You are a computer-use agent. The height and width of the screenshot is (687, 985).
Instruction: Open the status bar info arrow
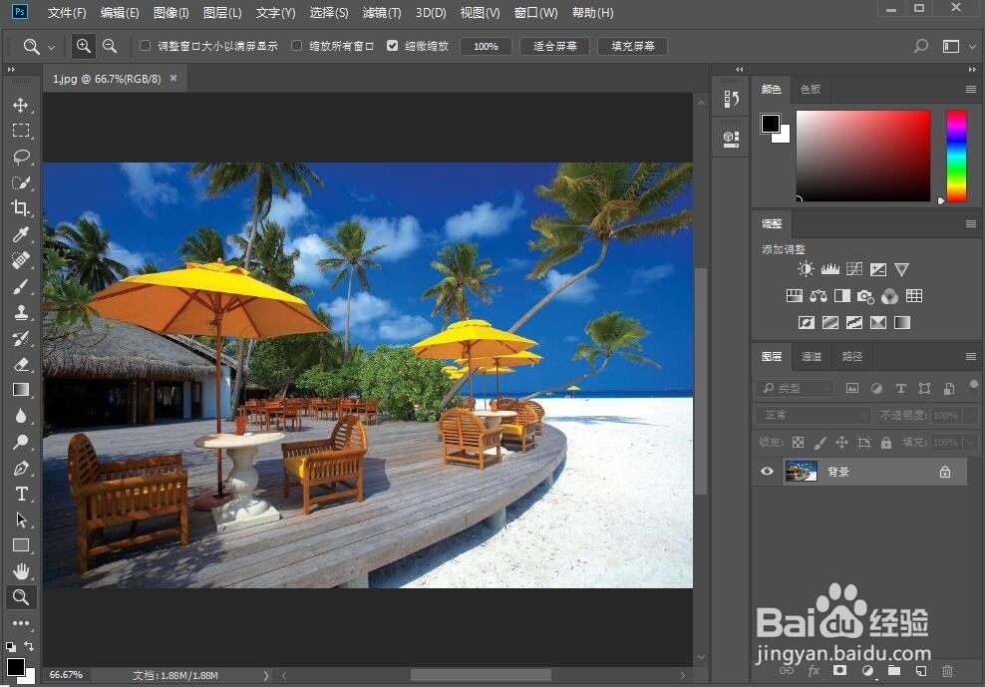click(x=266, y=676)
